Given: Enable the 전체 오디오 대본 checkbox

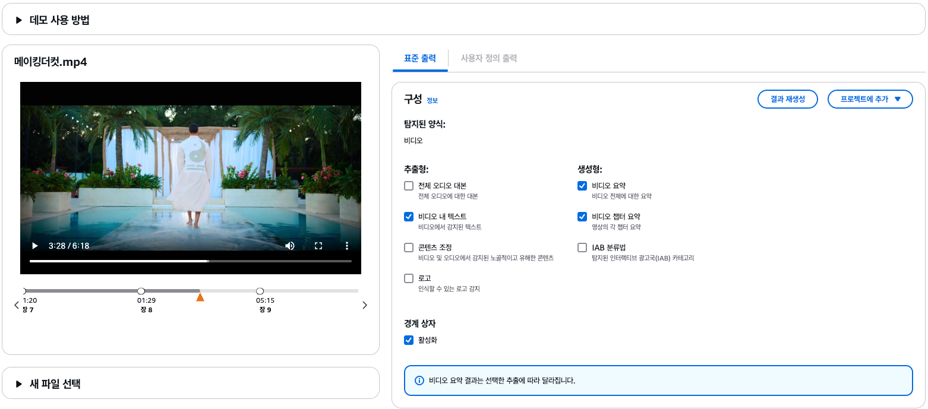Looking at the screenshot, I should [x=409, y=186].
